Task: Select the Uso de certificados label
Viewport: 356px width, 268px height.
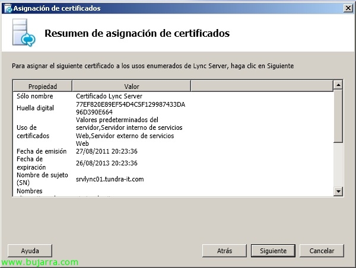Action: (x=33, y=132)
